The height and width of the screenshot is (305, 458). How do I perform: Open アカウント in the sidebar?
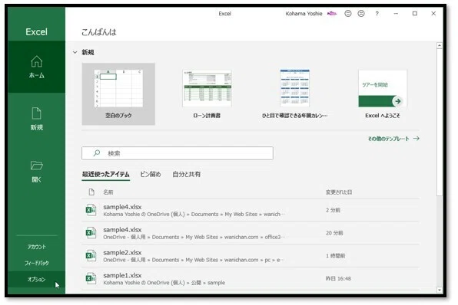click(x=37, y=247)
